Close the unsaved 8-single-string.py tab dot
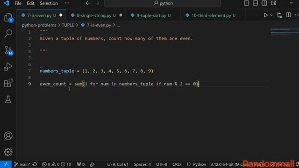 (x=121, y=15)
